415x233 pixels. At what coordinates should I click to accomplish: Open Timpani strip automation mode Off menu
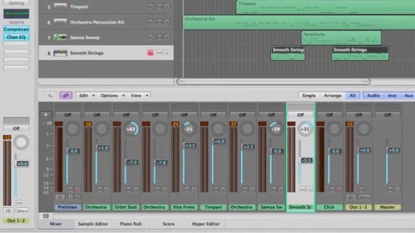click(213, 115)
